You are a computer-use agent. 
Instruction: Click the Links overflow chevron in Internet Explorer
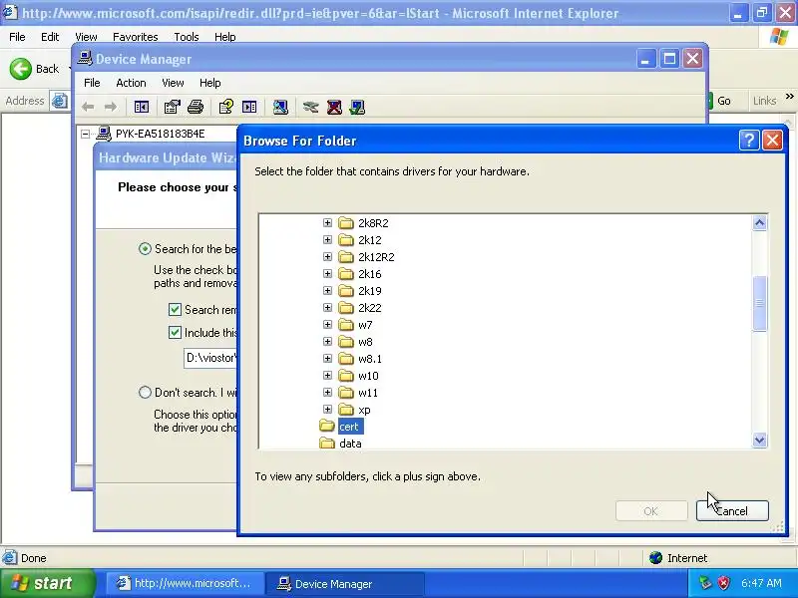789,96
